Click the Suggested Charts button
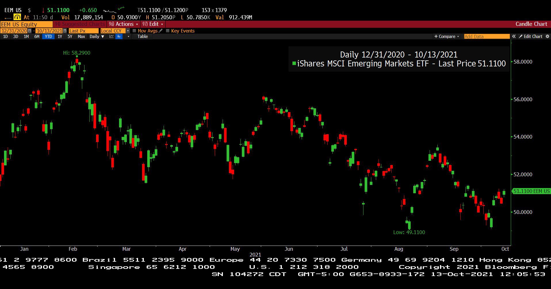This screenshot has width=551, height=289. click(80, 24)
